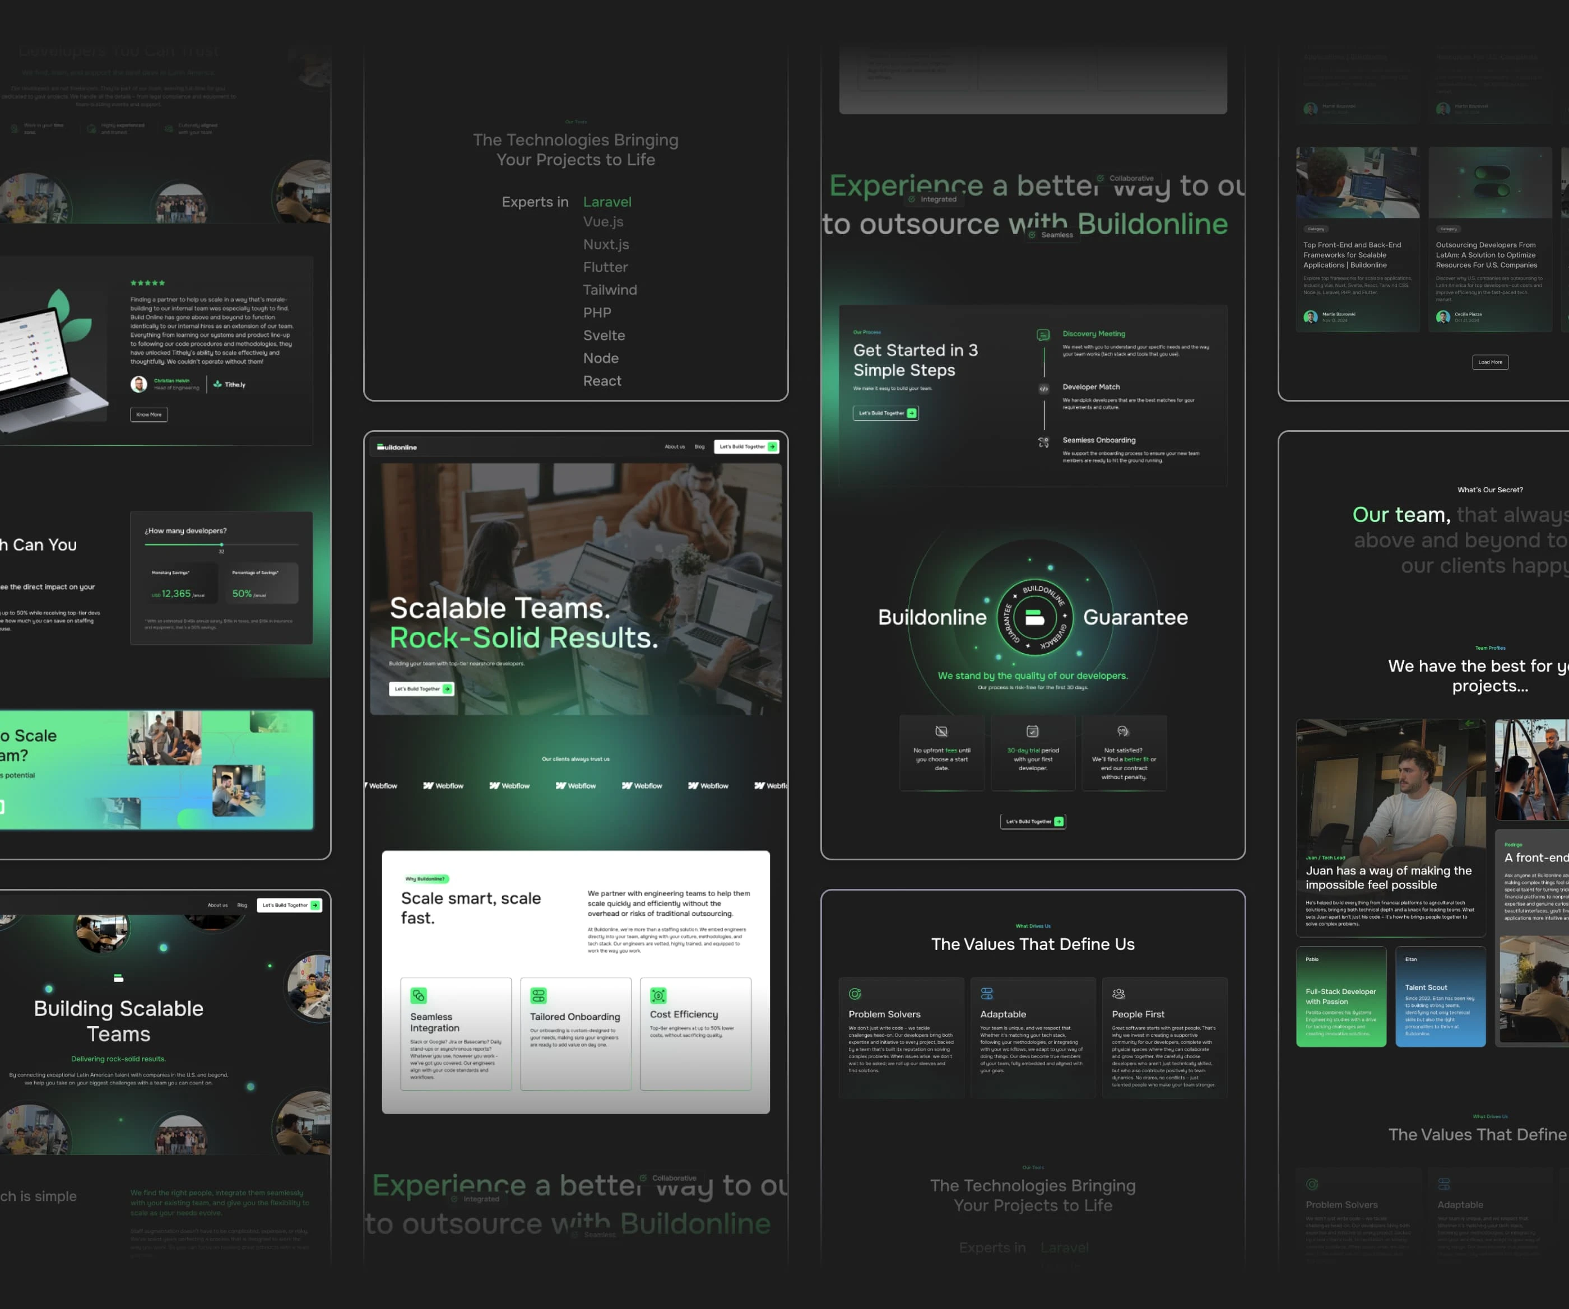Select 'Tailwind' in the technologies list
The height and width of the screenshot is (1309, 1569).
point(610,290)
